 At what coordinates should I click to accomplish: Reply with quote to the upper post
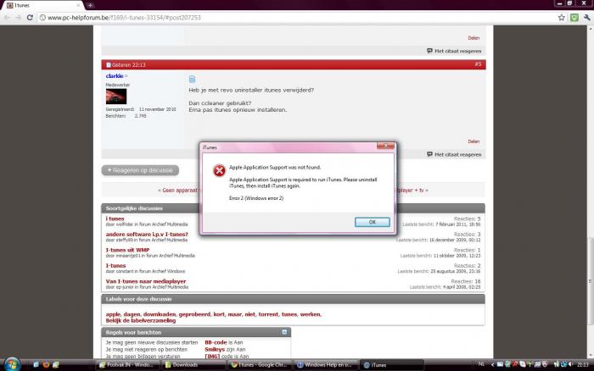[x=454, y=51]
